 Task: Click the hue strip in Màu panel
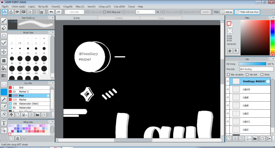pyautogui.click(x=273, y=38)
